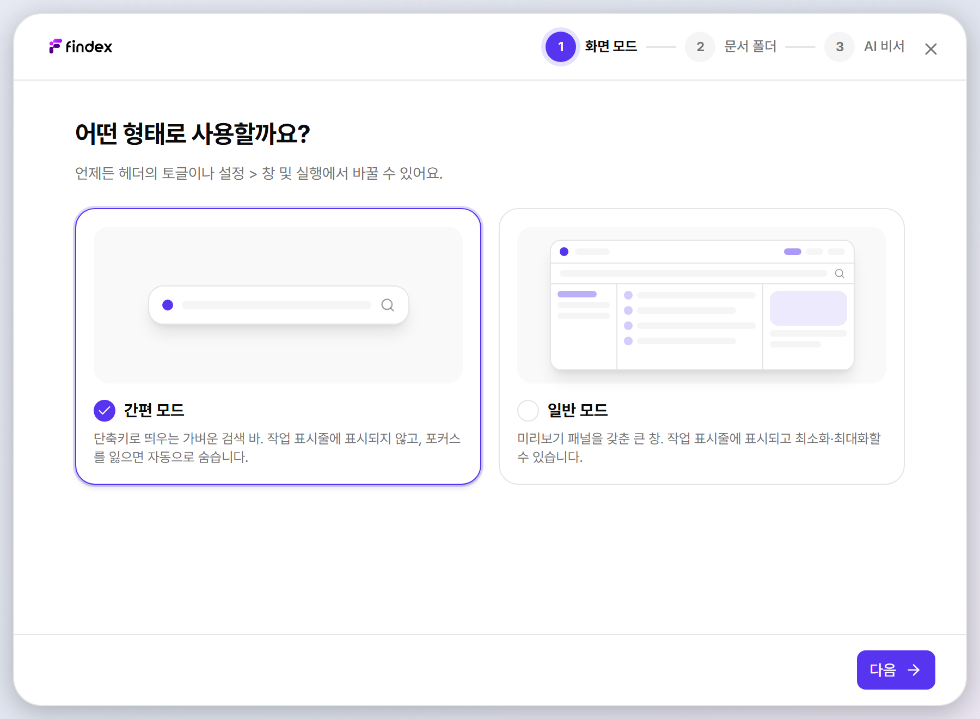This screenshot has width=980, height=719.
Task: Click the magnifier icon in 간편 preview
Action: [388, 305]
